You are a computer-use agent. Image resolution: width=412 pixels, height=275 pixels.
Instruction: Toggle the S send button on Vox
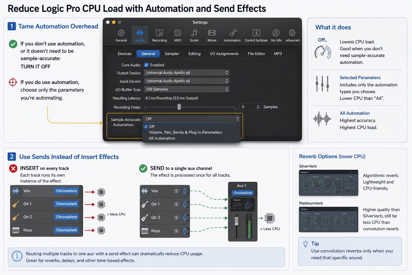click(176, 191)
